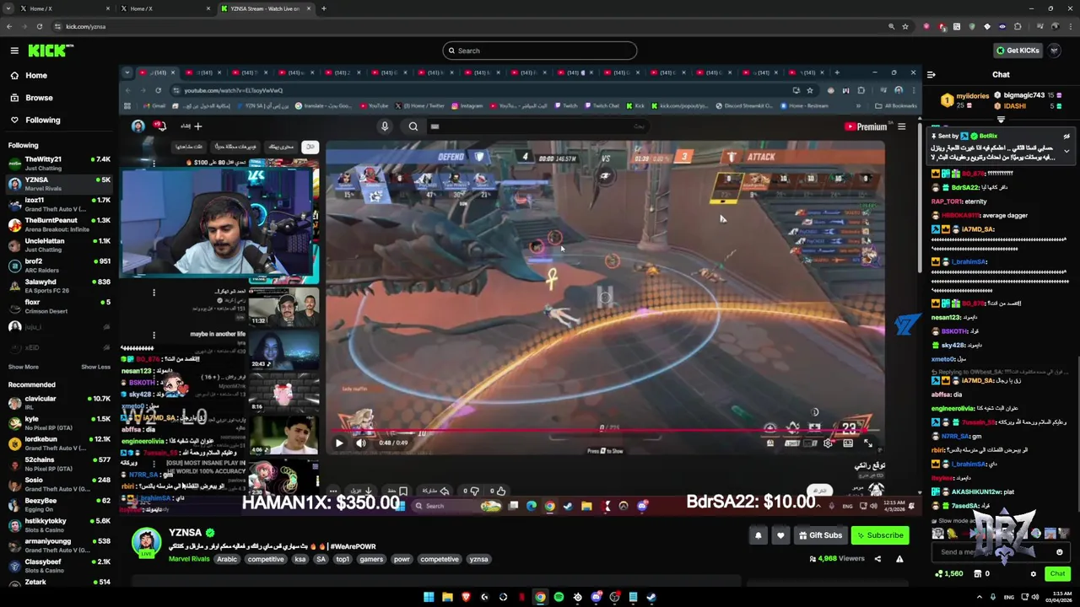The image size is (1080, 607).
Task: Select the Arabic stream tag
Action: [227, 559]
